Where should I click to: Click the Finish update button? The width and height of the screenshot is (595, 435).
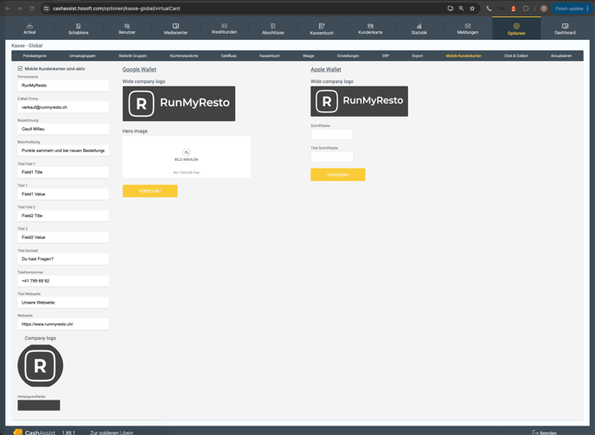coord(573,9)
